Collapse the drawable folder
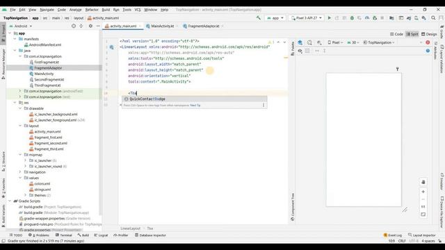This screenshot has width=445, height=250. tap(20, 108)
